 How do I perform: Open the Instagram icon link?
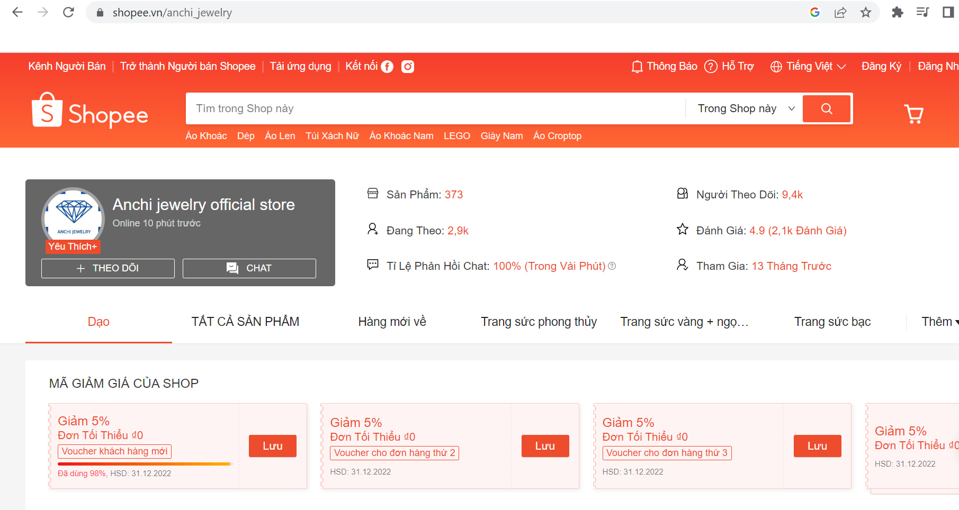pyautogui.click(x=407, y=67)
